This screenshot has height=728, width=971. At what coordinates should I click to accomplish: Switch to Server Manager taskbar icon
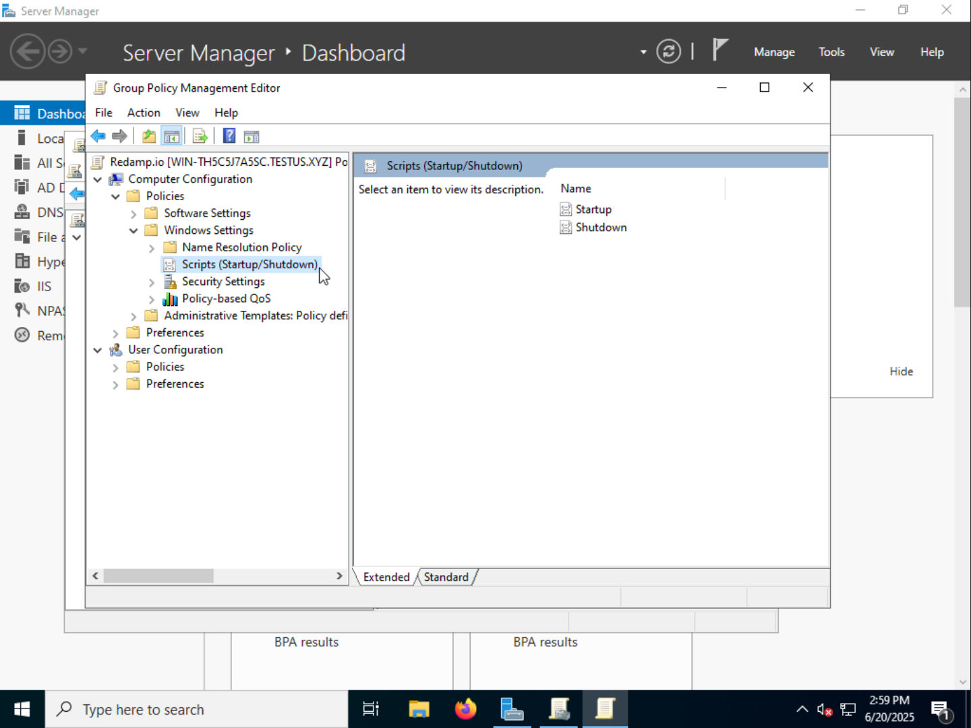512,709
